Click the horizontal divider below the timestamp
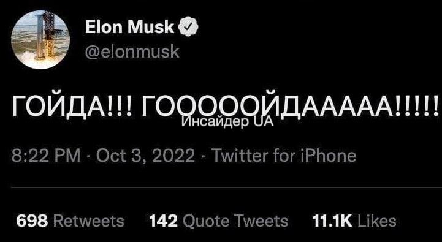442x242 pixels. pos(226,187)
